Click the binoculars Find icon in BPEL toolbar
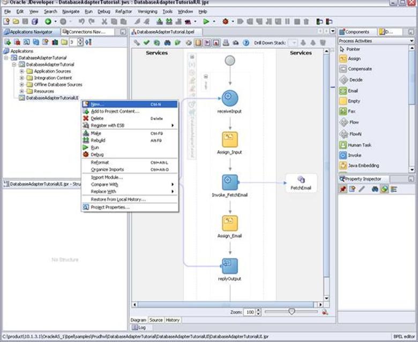This screenshot has width=418, height=342. coord(167,43)
